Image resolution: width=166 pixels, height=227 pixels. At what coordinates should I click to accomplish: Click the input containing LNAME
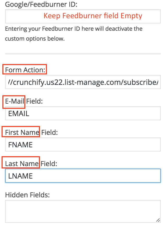point(83,176)
